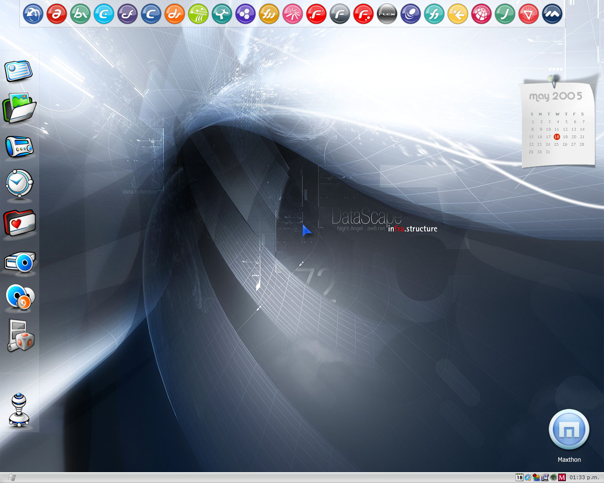Open the navy Macromedia logo icon
Viewport: 604px width, 483px height.
tap(552, 14)
